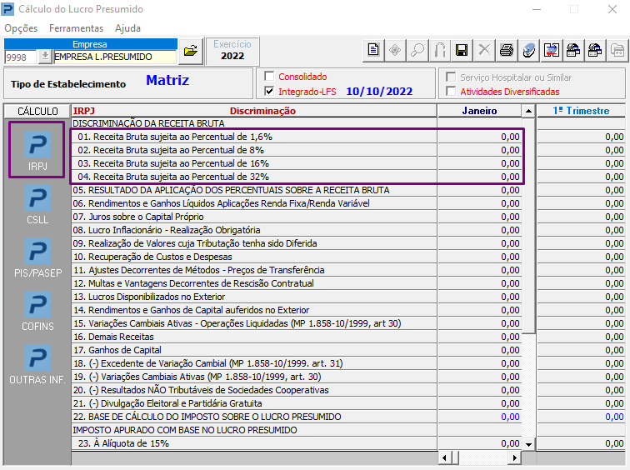Click the company code field 9998
The image size is (630, 470).
(x=21, y=57)
